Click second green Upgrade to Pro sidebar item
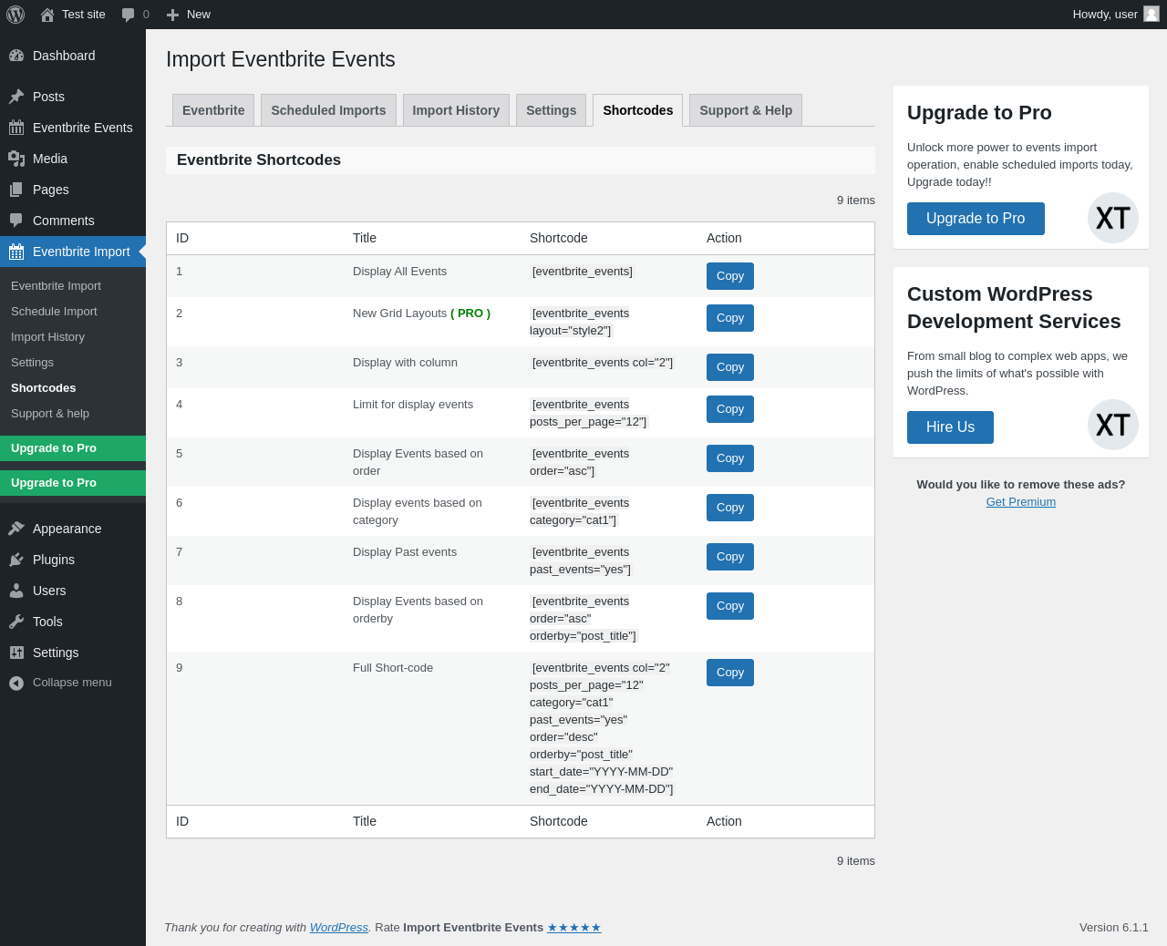1167x946 pixels. (73, 483)
